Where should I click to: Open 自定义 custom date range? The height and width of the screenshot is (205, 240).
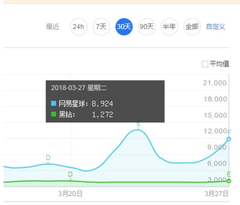click(x=215, y=27)
